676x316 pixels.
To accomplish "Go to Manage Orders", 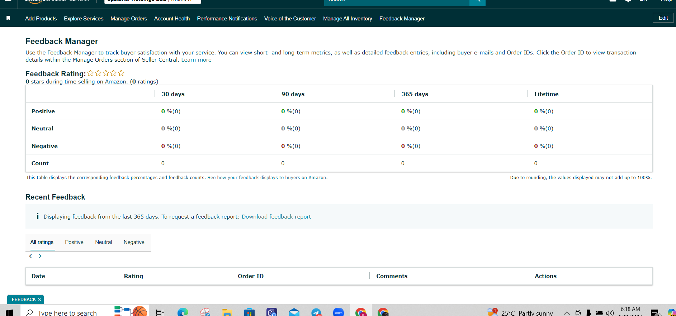I will pos(129,19).
